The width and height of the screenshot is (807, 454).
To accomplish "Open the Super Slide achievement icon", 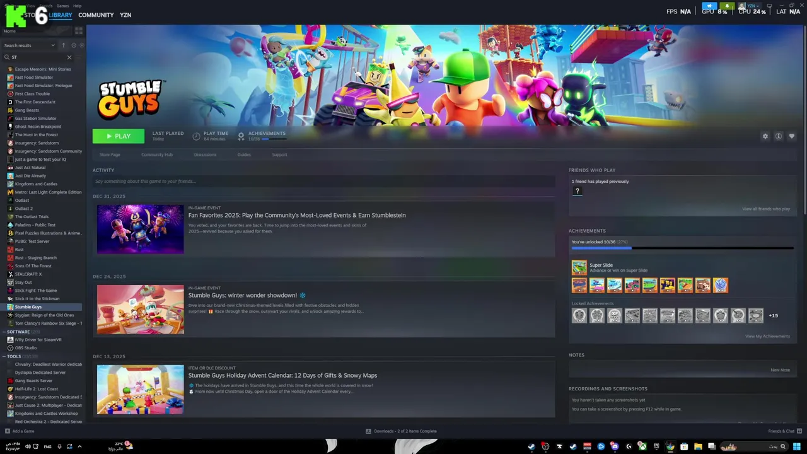I will click(x=579, y=267).
